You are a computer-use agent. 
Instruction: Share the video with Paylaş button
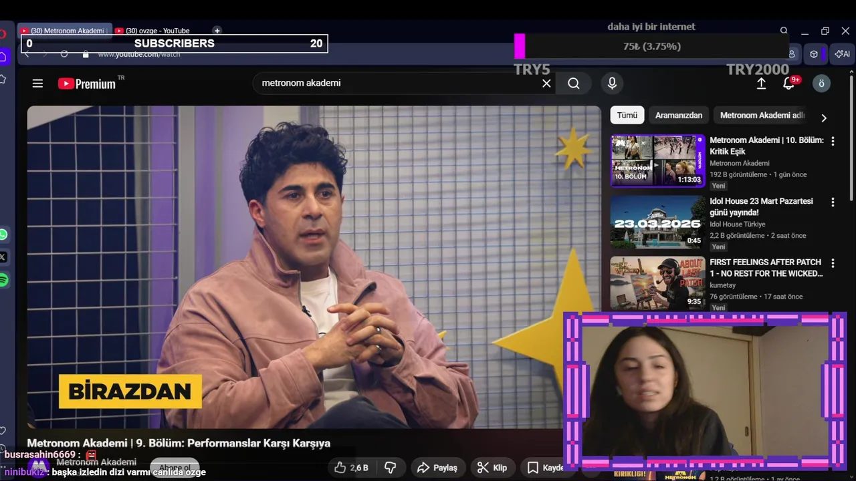[x=437, y=468]
